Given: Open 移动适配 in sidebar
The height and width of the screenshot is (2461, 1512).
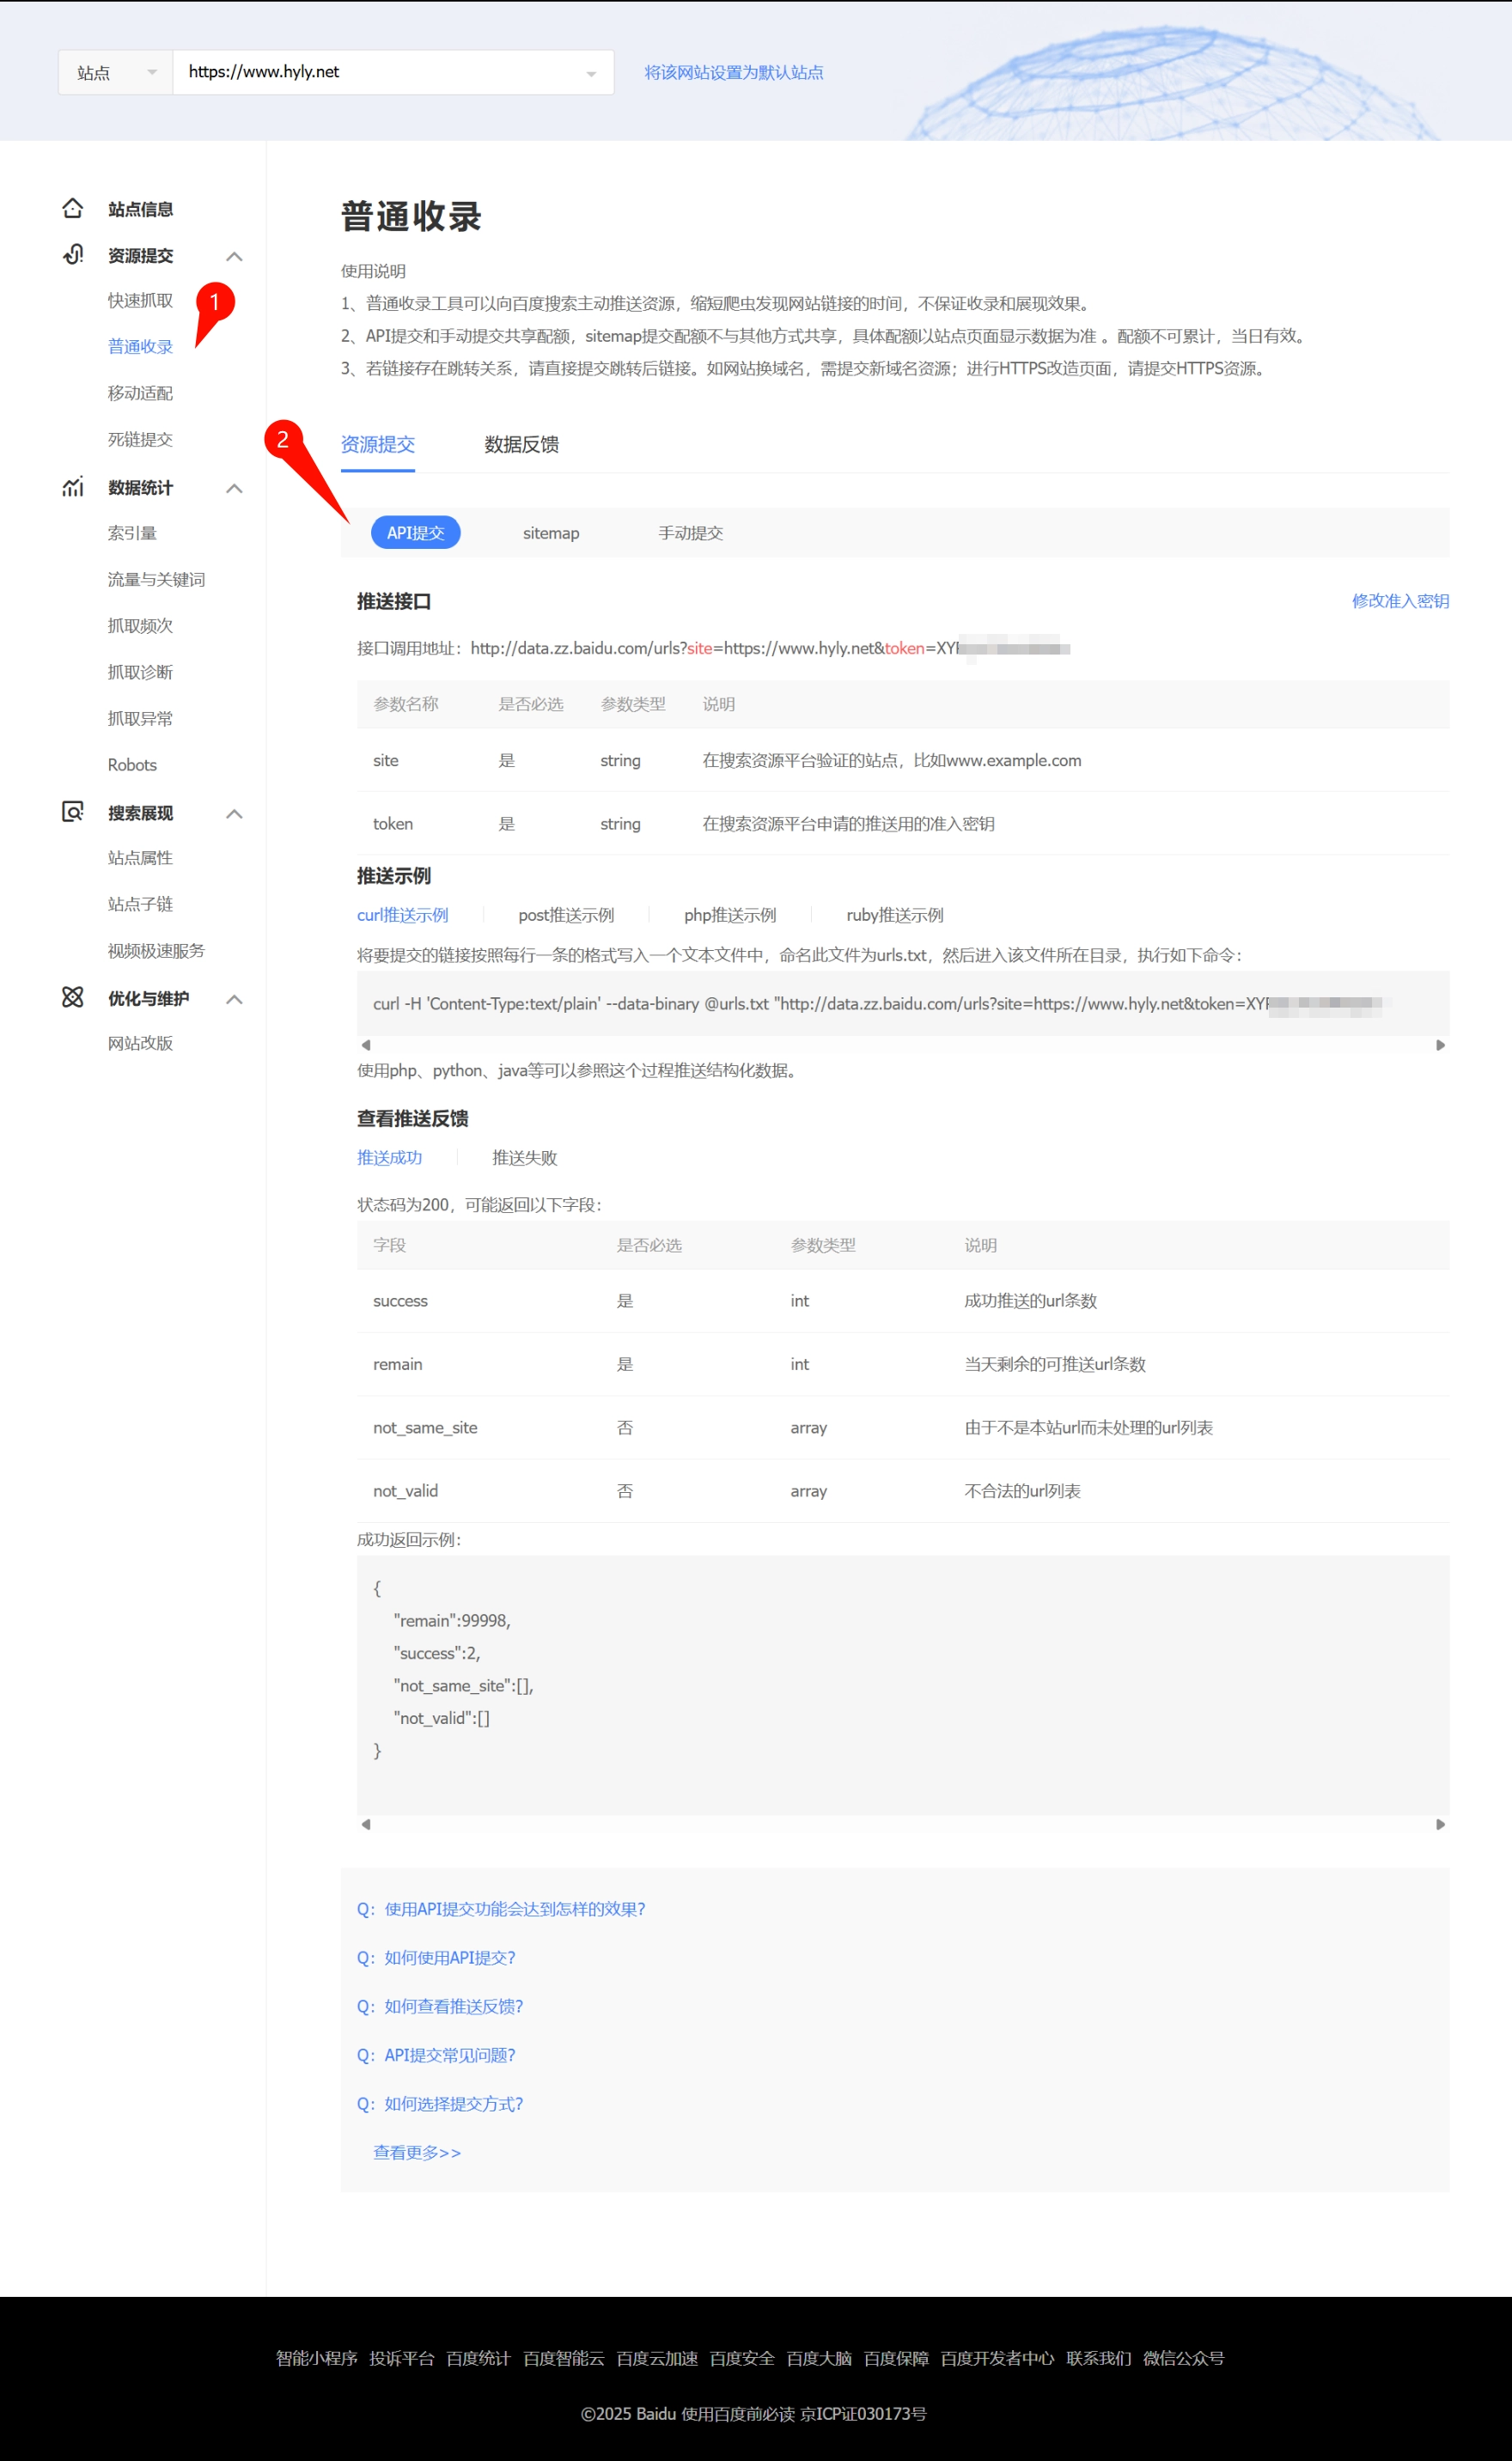Looking at the screenshot, I should pos(141,393).
